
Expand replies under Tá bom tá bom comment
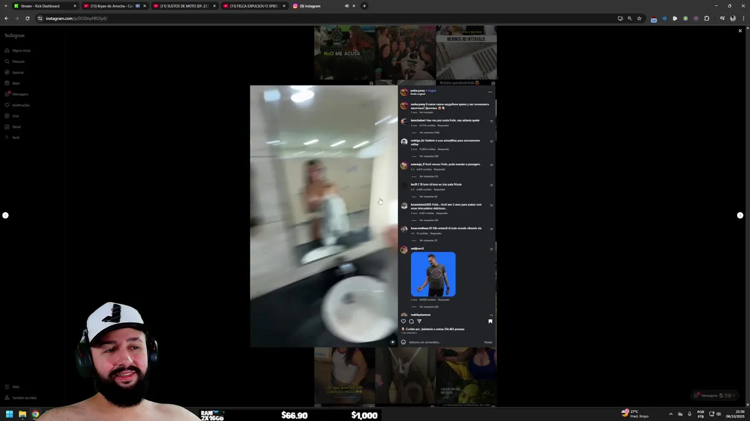428,196
